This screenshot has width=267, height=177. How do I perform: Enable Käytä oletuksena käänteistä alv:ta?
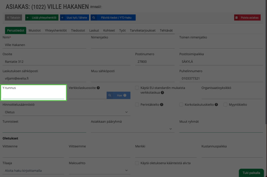(x=137, y=163)
